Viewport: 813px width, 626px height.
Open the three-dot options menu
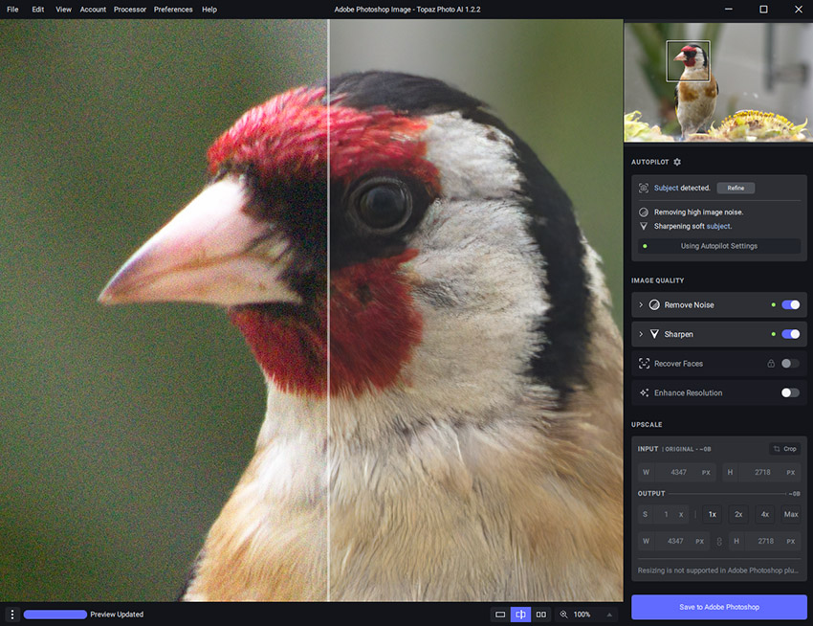tap(11, 615)
